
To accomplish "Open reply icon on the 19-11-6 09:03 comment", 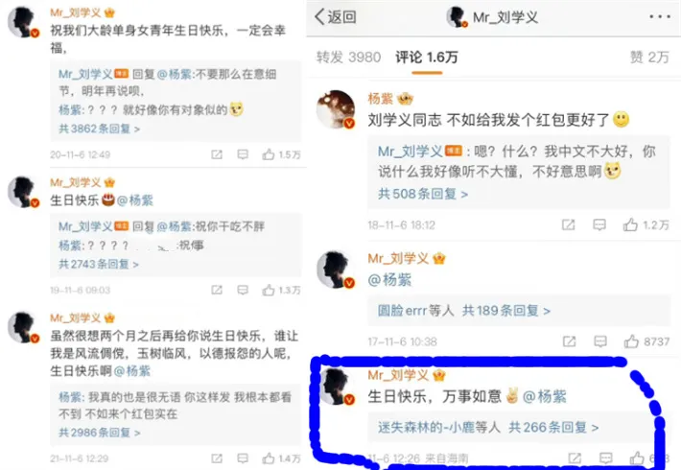I will tap(243, 290).
